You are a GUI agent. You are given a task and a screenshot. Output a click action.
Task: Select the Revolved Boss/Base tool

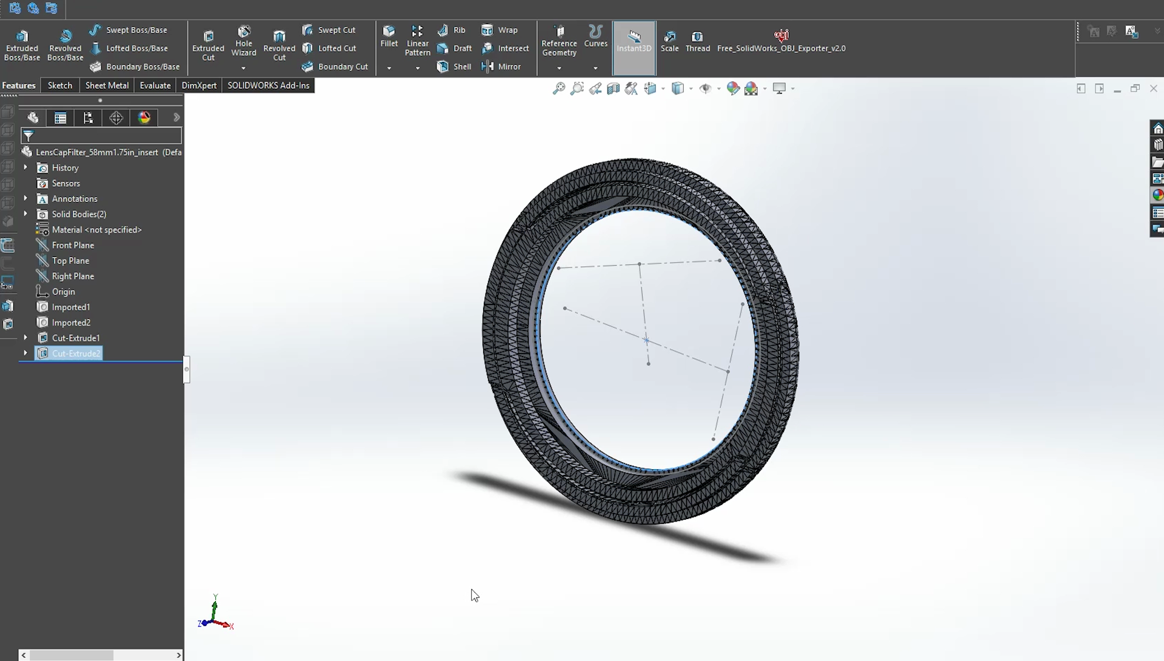65,45
